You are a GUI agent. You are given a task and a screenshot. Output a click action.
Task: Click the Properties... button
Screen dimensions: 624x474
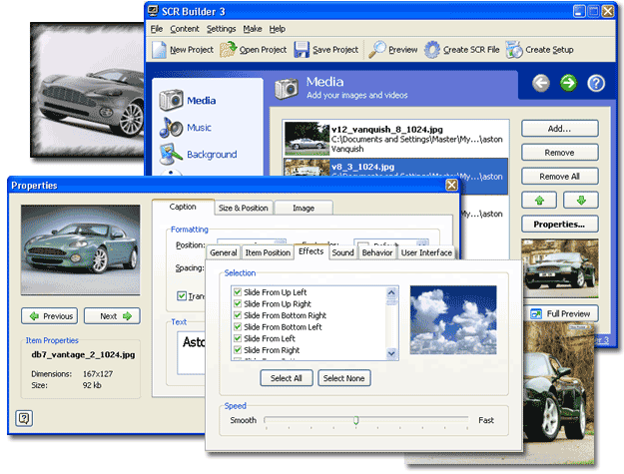click(559, 224)
